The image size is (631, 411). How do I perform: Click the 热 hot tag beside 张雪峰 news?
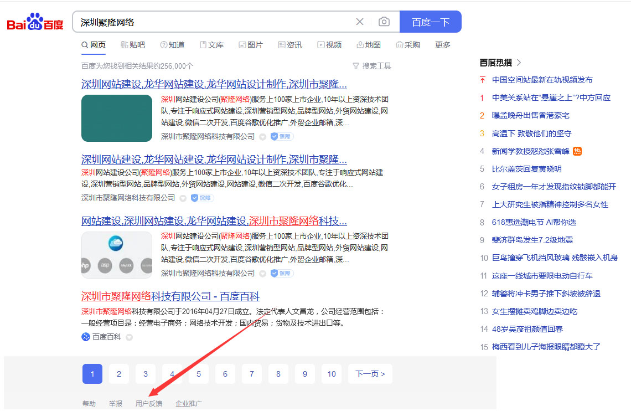coord(577,151)
